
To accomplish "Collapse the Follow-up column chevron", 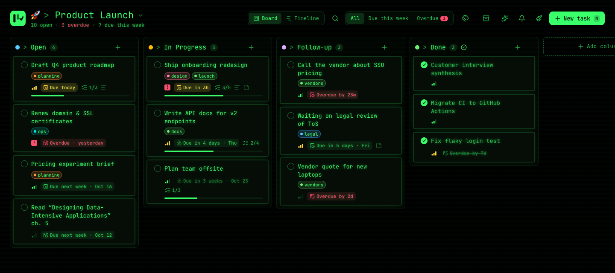I will 292,47.
